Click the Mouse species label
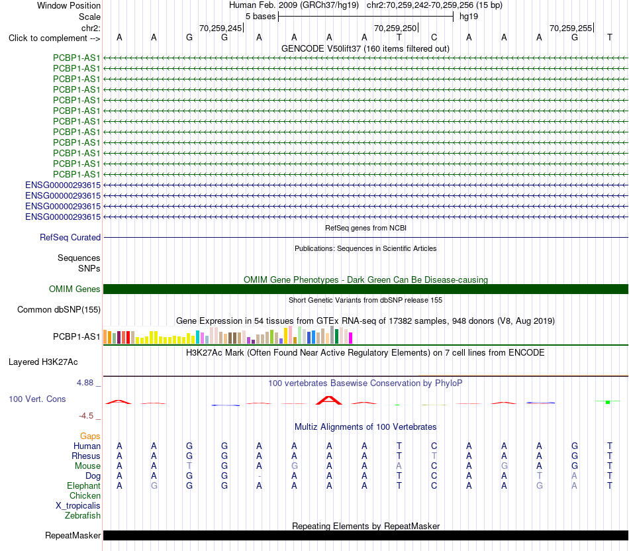The height and width of the screenshot is (551, 629). point(87,466)
